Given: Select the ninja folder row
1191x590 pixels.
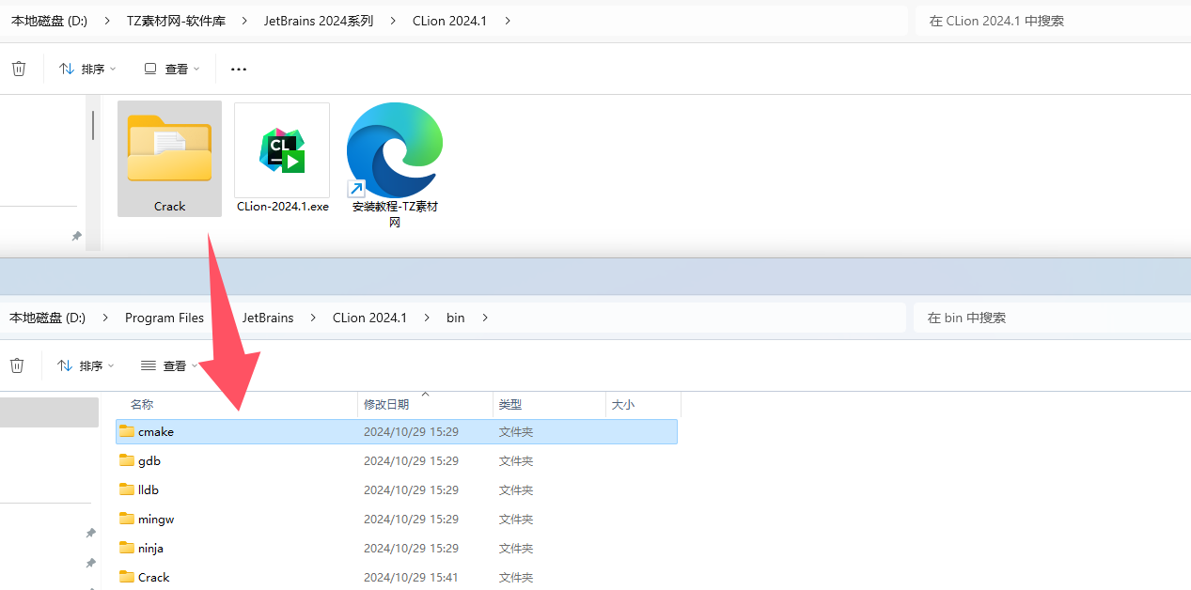Looking at the screenshot, I should (396, 548).
